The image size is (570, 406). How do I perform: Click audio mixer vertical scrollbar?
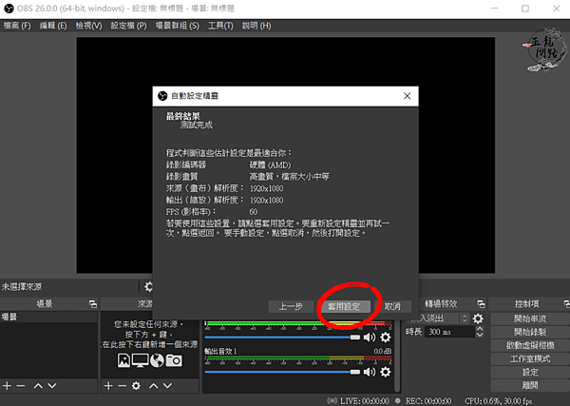point(396,356)
